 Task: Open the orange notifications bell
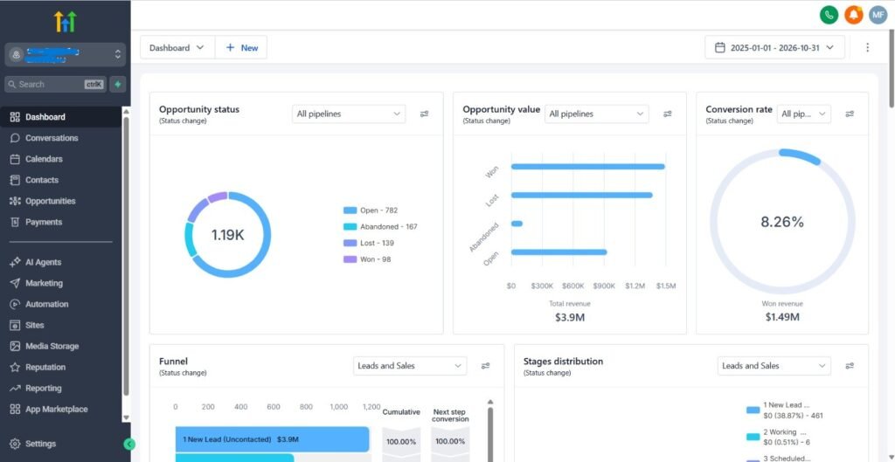(x=854, y=16)
